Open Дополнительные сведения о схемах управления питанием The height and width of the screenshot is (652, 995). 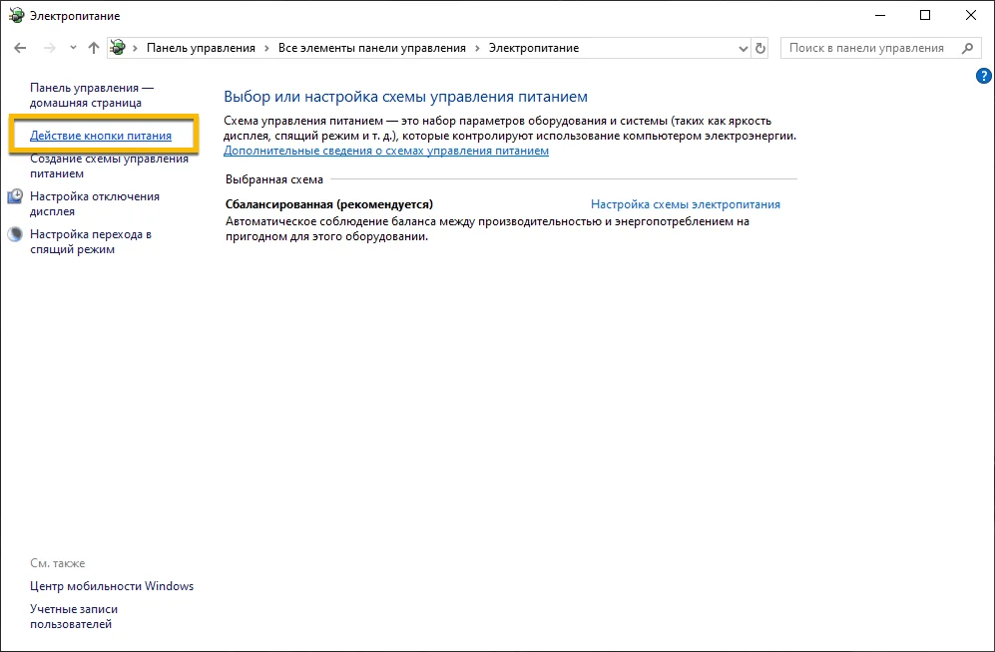(386, 151)
